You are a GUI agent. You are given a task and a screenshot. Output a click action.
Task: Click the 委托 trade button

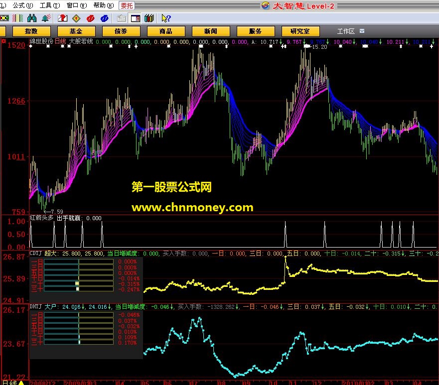tap(127, 5)
